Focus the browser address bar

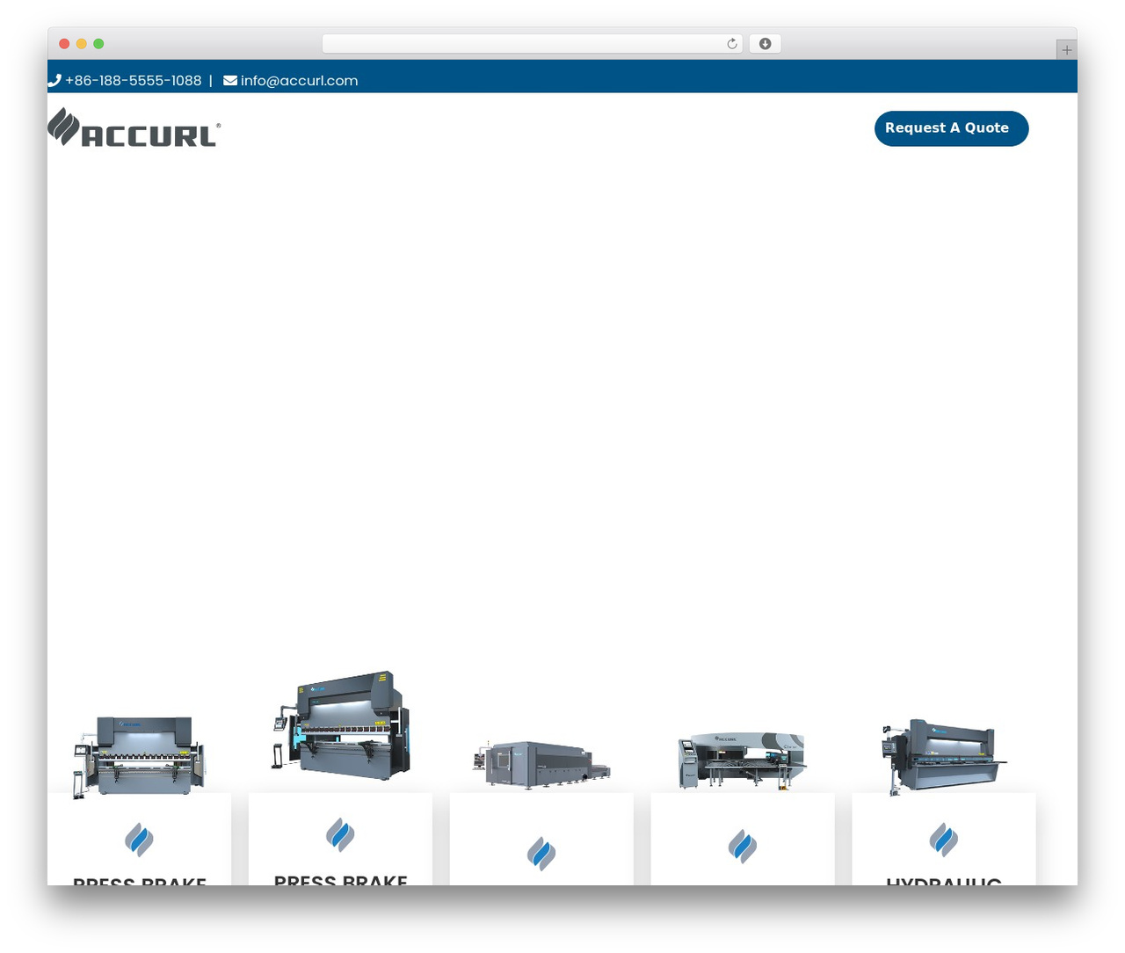click(533, 44)
